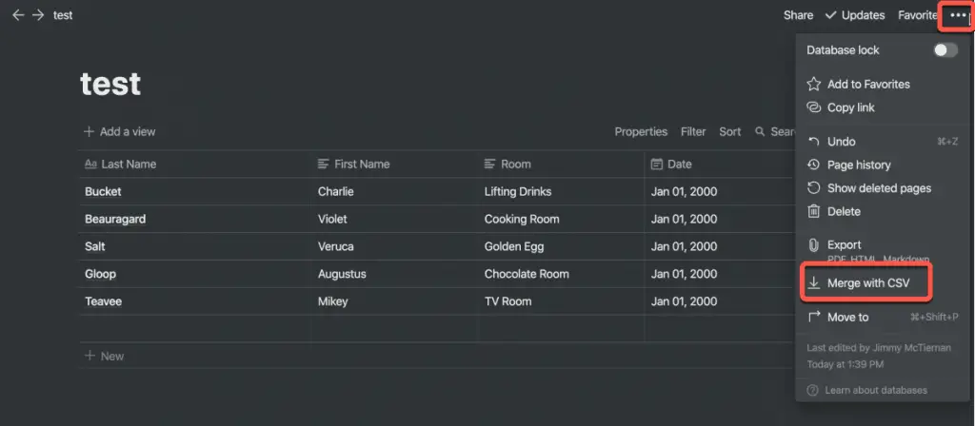Click the forward arrow navigation icon
975x426 pixels.
click(38, 15)
